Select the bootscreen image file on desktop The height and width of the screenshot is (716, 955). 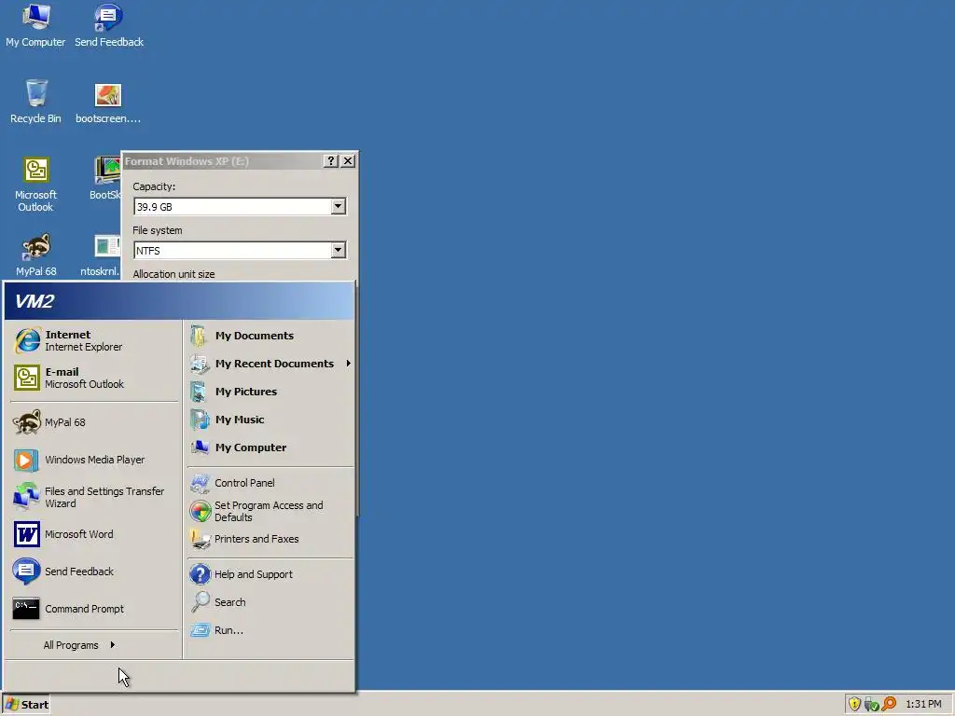(108, 102)
